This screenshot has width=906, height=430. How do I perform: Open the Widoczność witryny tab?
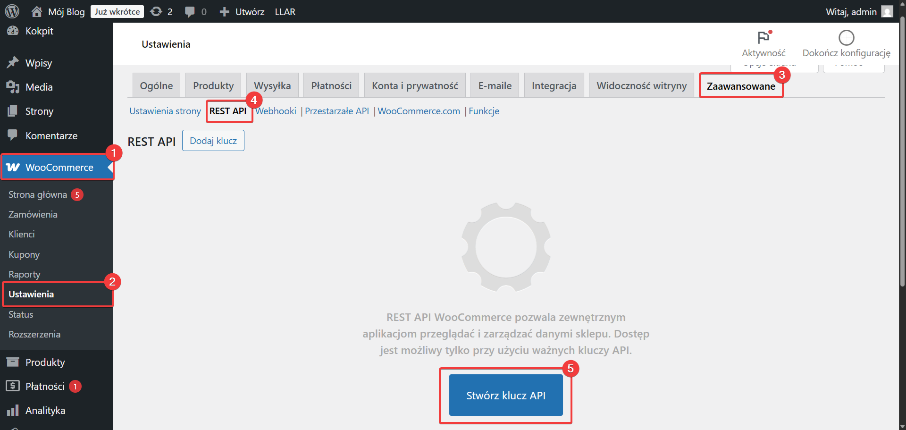pos(641,85)
